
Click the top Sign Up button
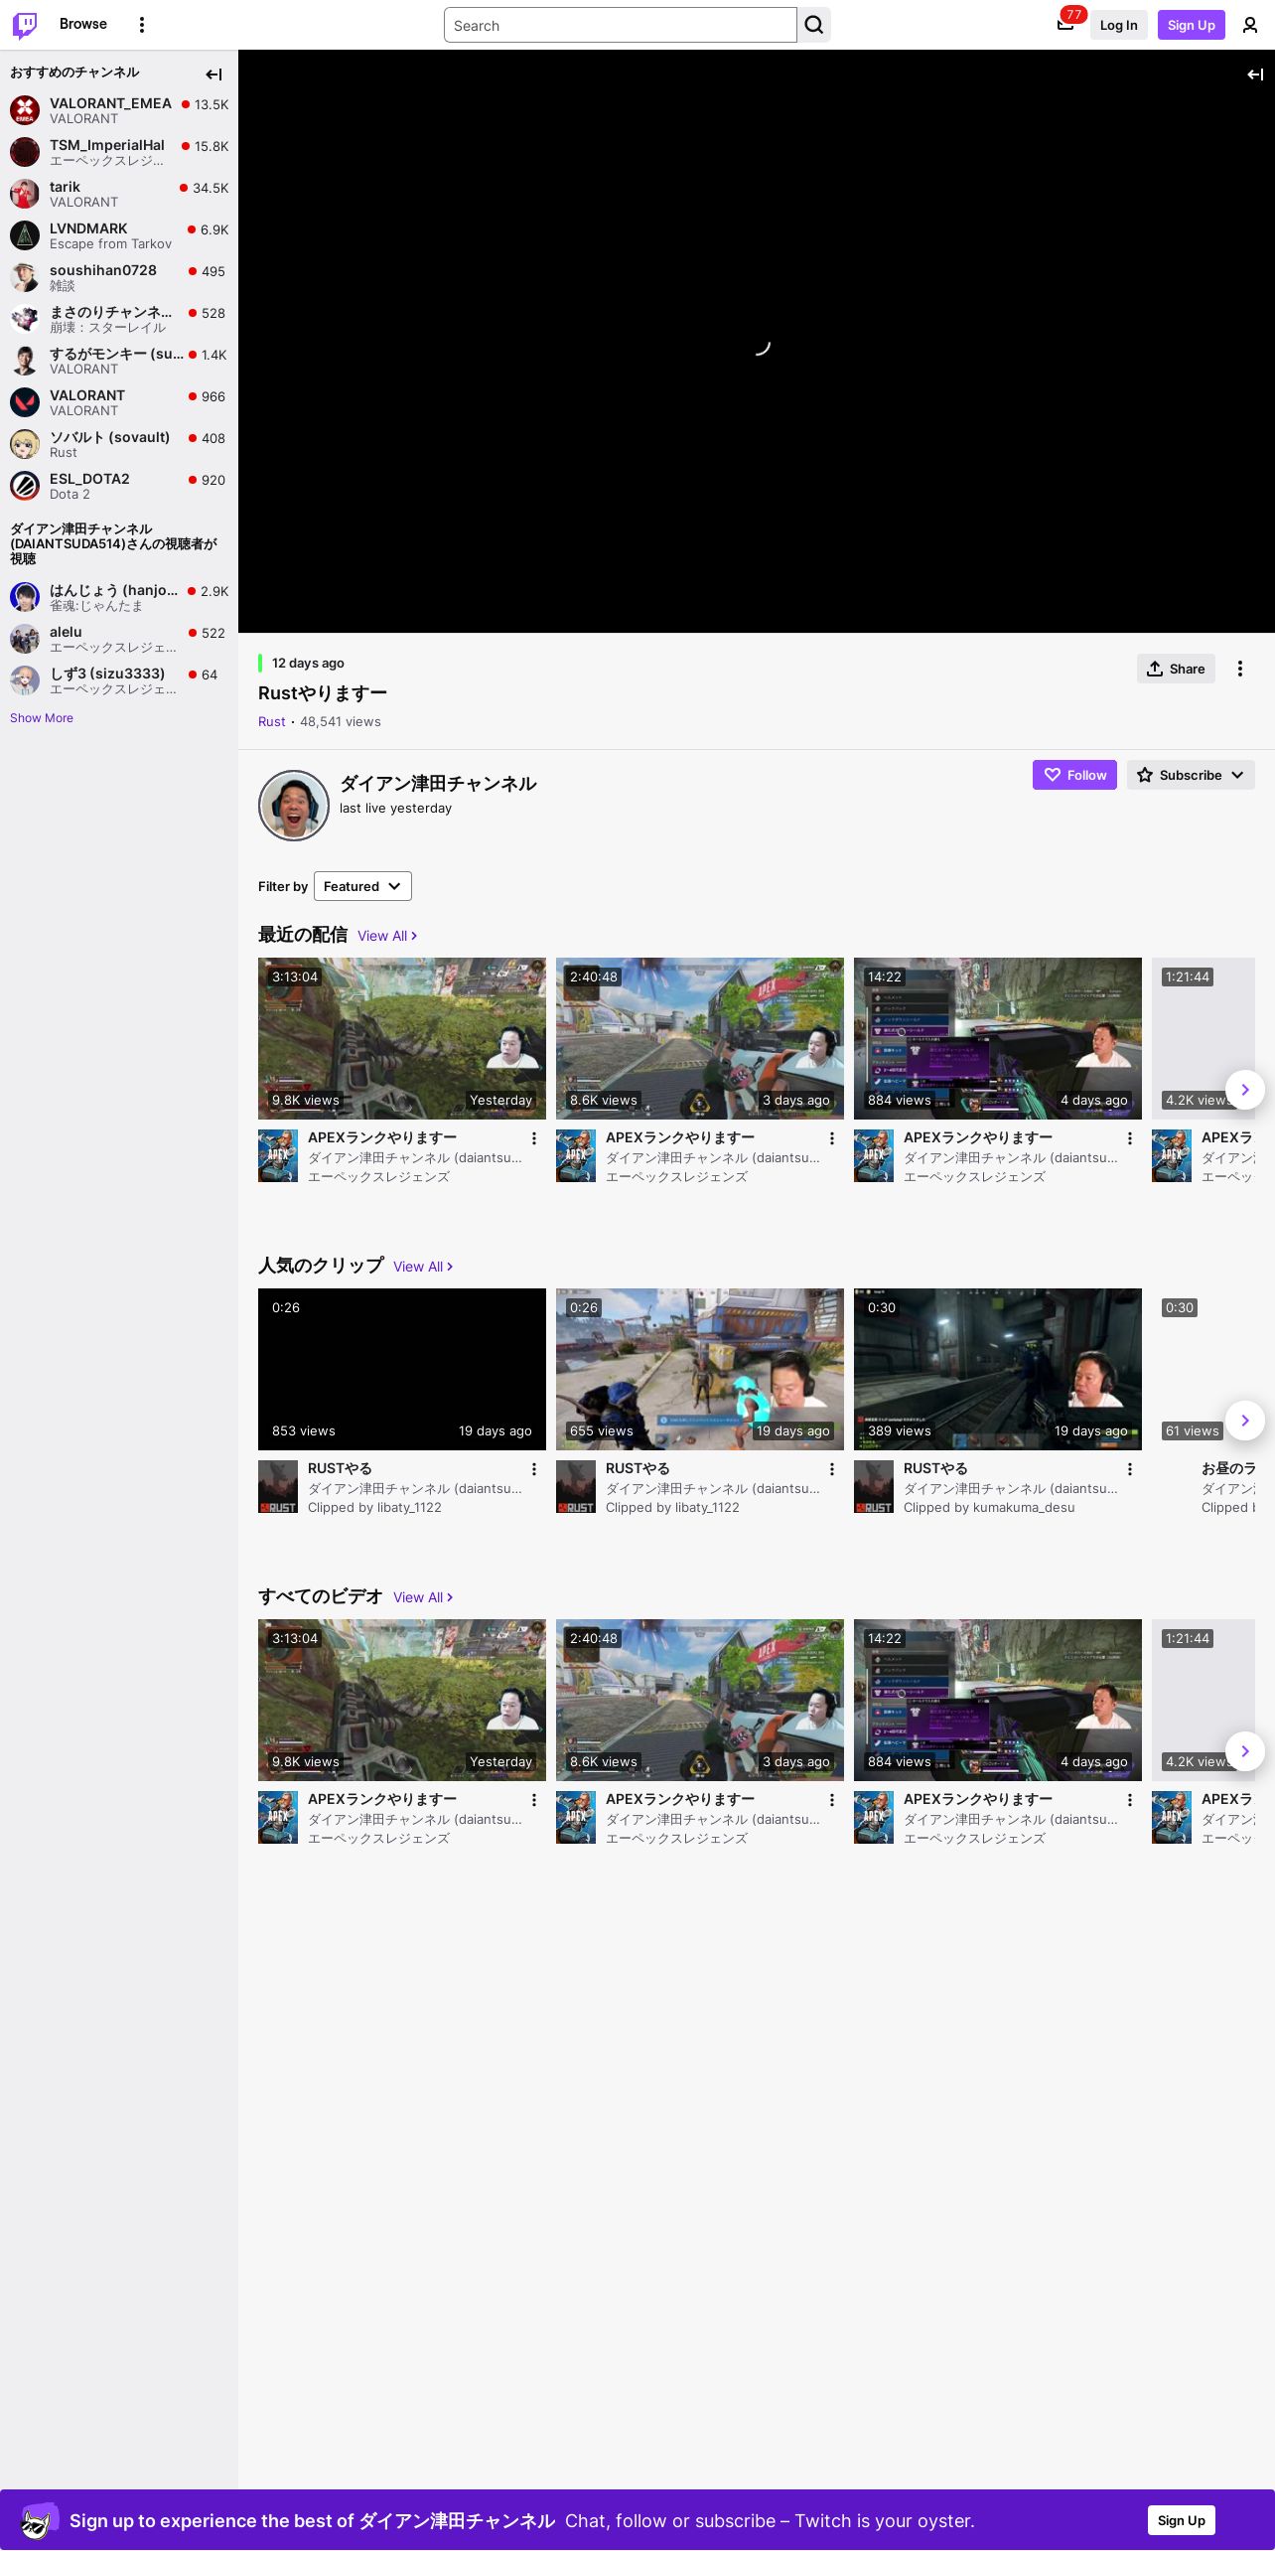1192,25
